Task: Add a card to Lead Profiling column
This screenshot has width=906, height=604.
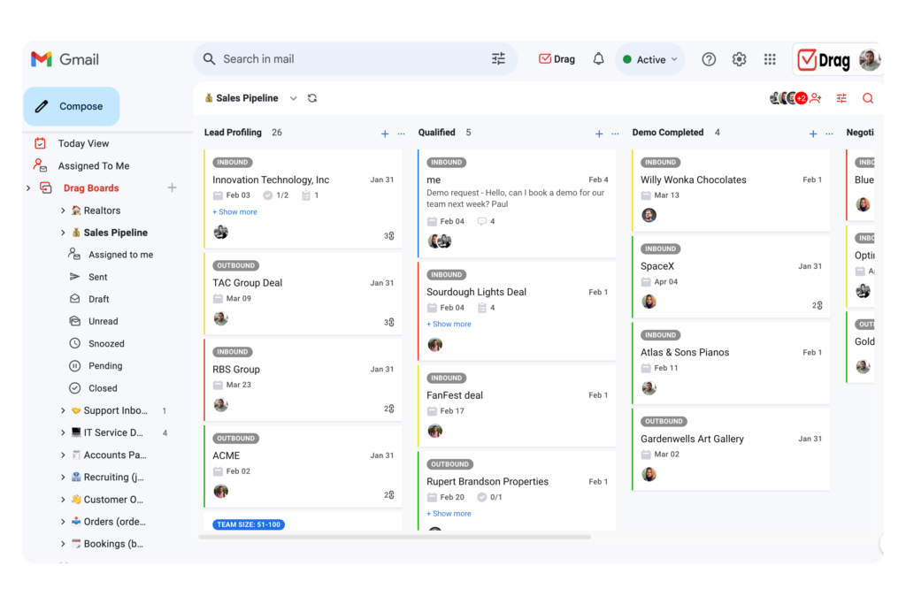Action: [385, 134]
